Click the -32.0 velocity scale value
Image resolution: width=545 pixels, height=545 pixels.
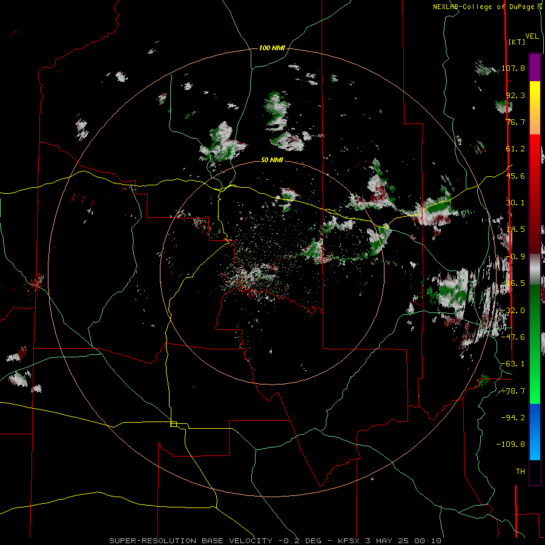tap(513, 311)
